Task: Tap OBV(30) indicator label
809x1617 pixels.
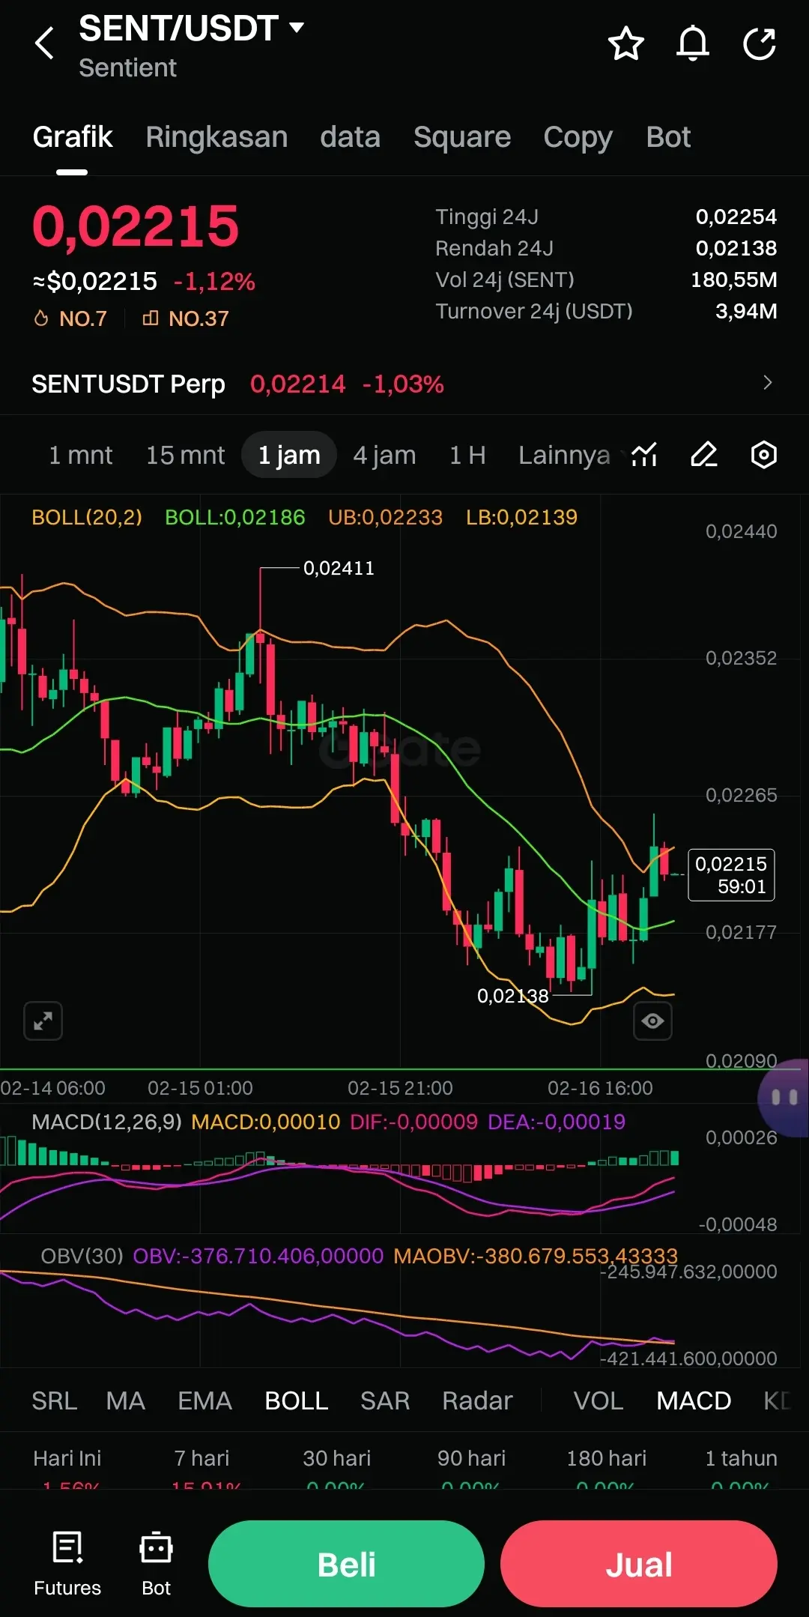Action: (x=82, y=1256)
